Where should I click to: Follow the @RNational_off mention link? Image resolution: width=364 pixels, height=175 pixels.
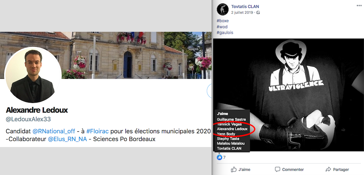click(x=54, y=131)
